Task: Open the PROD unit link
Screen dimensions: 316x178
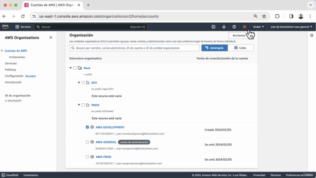Action: 95,105
